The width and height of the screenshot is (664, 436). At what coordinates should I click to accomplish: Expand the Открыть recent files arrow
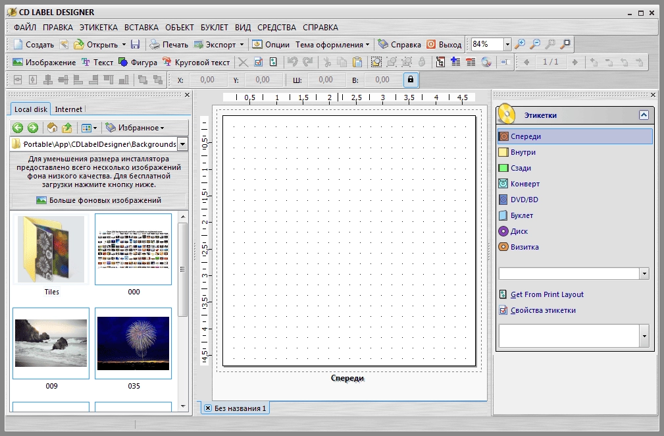pyautogui.click(x=124, y=45)
